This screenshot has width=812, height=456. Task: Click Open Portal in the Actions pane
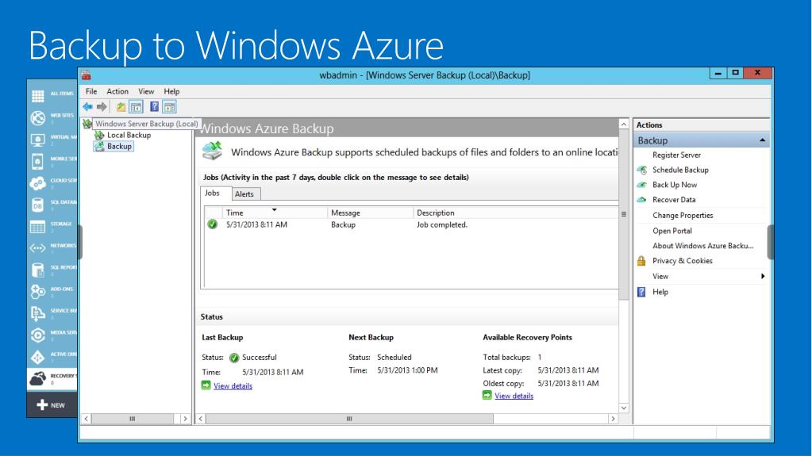(x=672, y=231)
